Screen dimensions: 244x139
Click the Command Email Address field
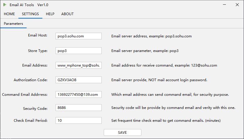pyautogui.click(x=79, y=95)
